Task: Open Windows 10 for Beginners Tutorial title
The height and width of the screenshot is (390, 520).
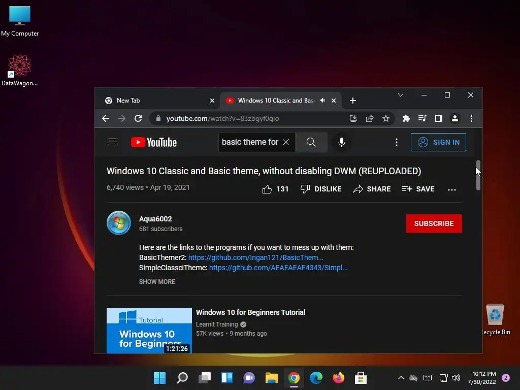Action: click(x=251, y=312)
